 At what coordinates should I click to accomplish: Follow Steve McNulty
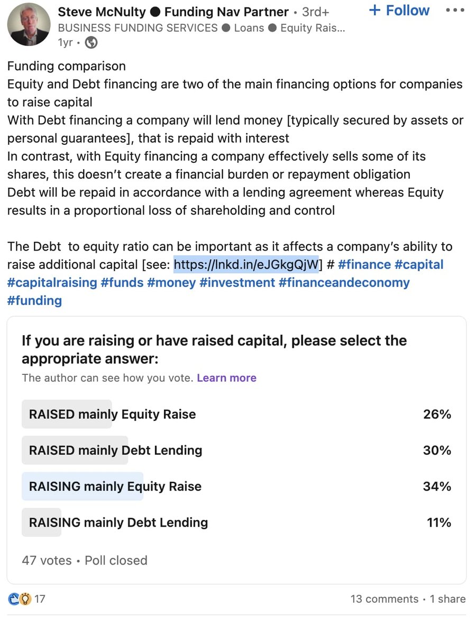pyautogui.click(x=399, y=11)
